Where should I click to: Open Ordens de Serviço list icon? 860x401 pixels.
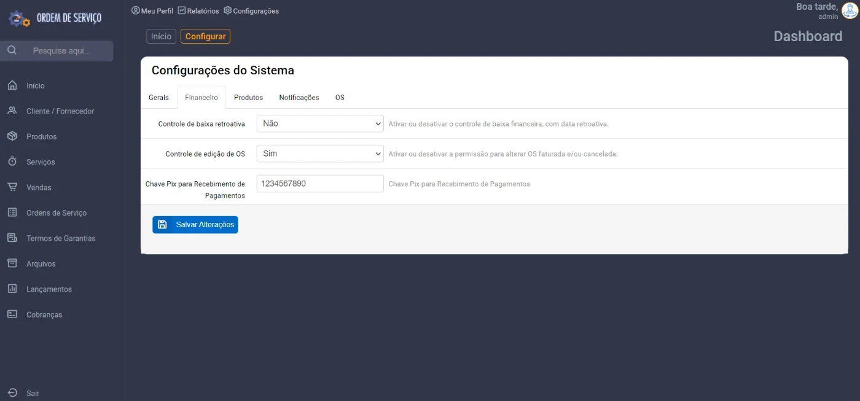click(12, 212)
